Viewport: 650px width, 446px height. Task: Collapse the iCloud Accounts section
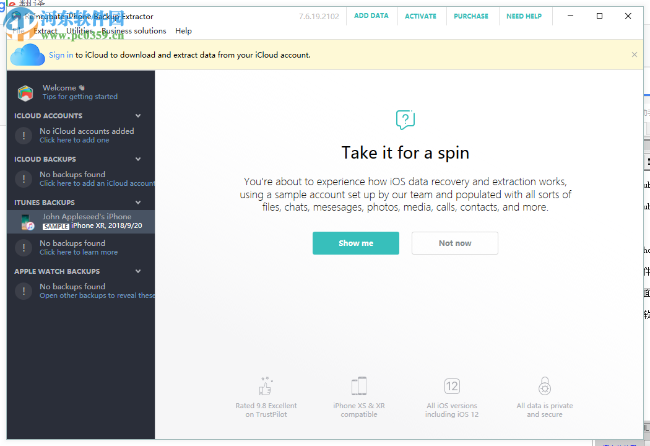coord(138,116)
